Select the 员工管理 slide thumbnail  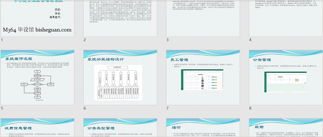[x=203, y=77]
